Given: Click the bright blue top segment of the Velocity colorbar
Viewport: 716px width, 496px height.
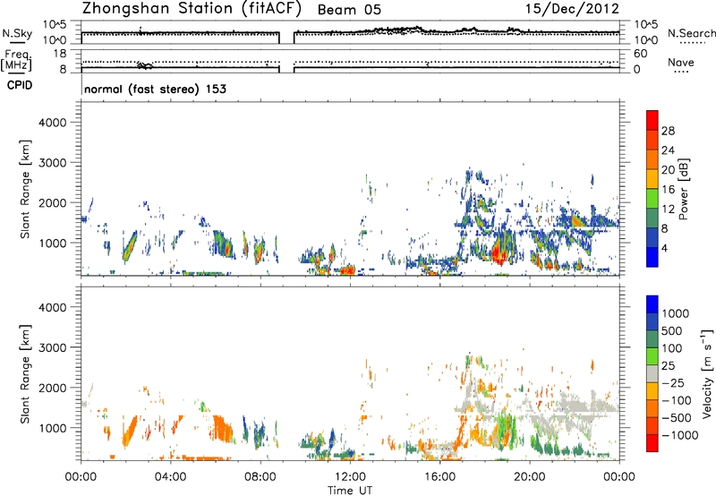Looking at the screenshot, I should pyautogui.click(x=652, y=304).
